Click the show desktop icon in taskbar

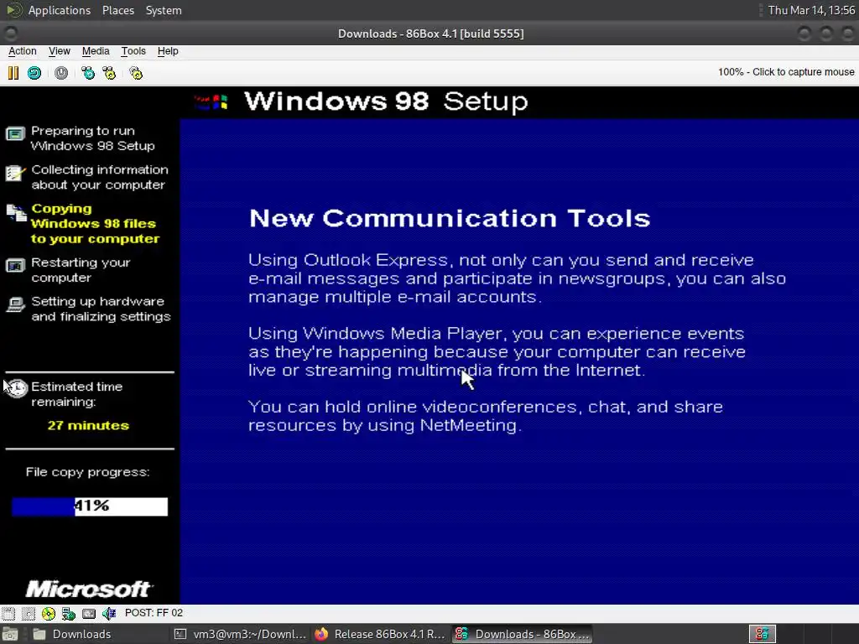pos(10,634)
